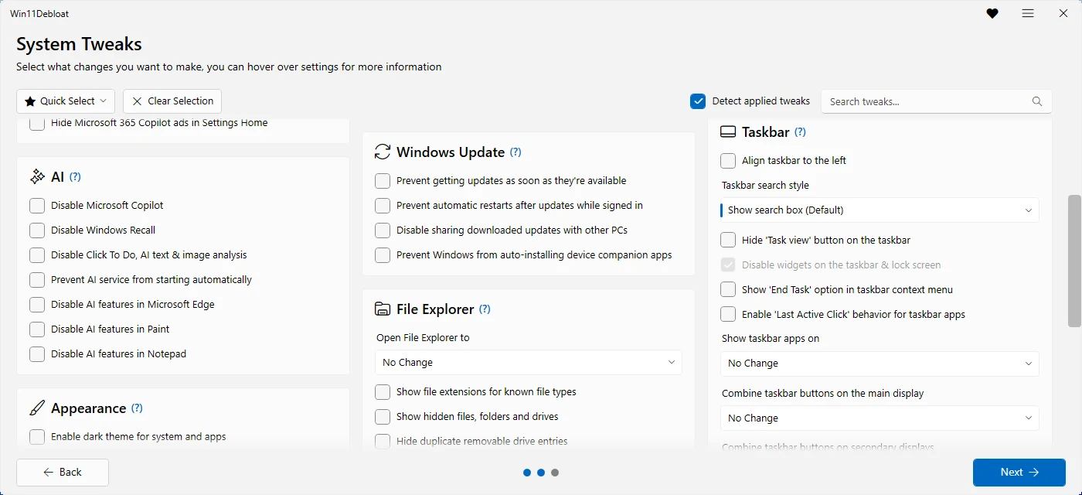Click the Appearance section help icon
Viewport: 1082px width, 495px height.
coord(137,408)
